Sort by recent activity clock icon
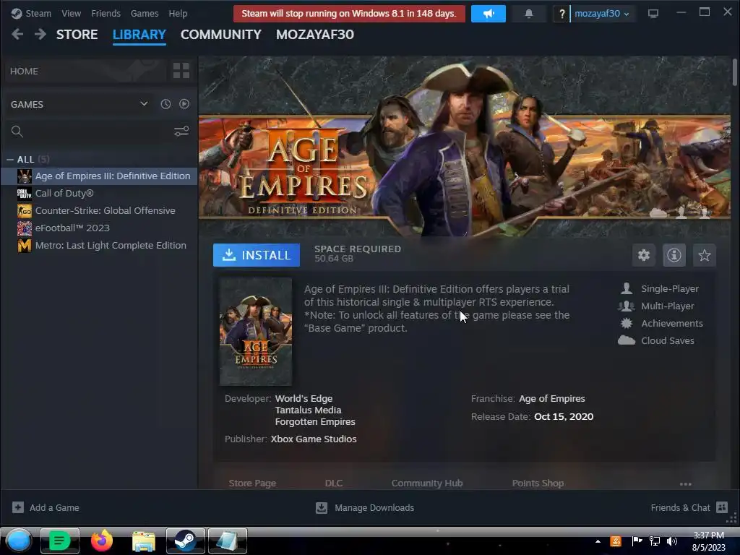740x555 pixels. pos(165,104)
